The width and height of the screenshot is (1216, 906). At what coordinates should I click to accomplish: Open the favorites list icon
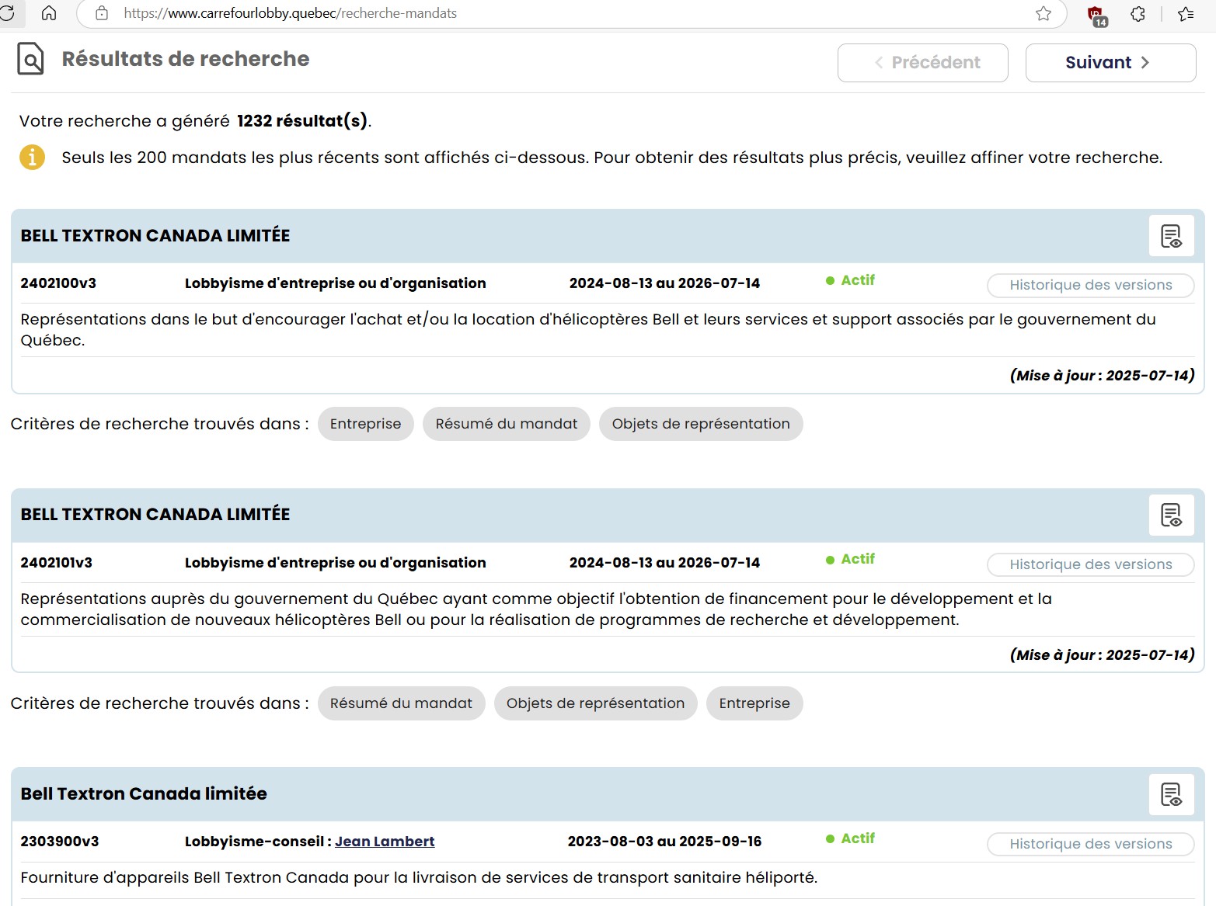(x=1186, y=13)
